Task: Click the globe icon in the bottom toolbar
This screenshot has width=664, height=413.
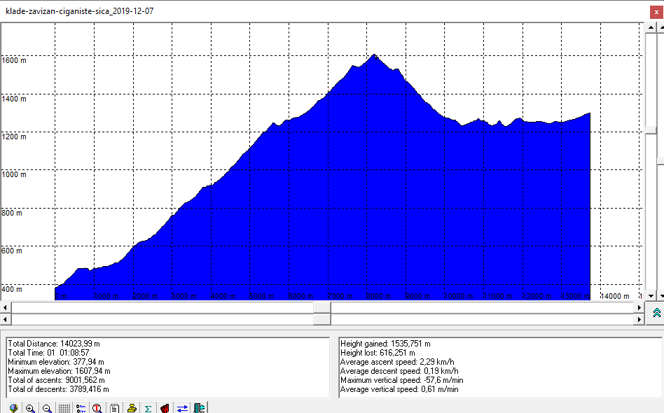Action: (x=13, y=408)
